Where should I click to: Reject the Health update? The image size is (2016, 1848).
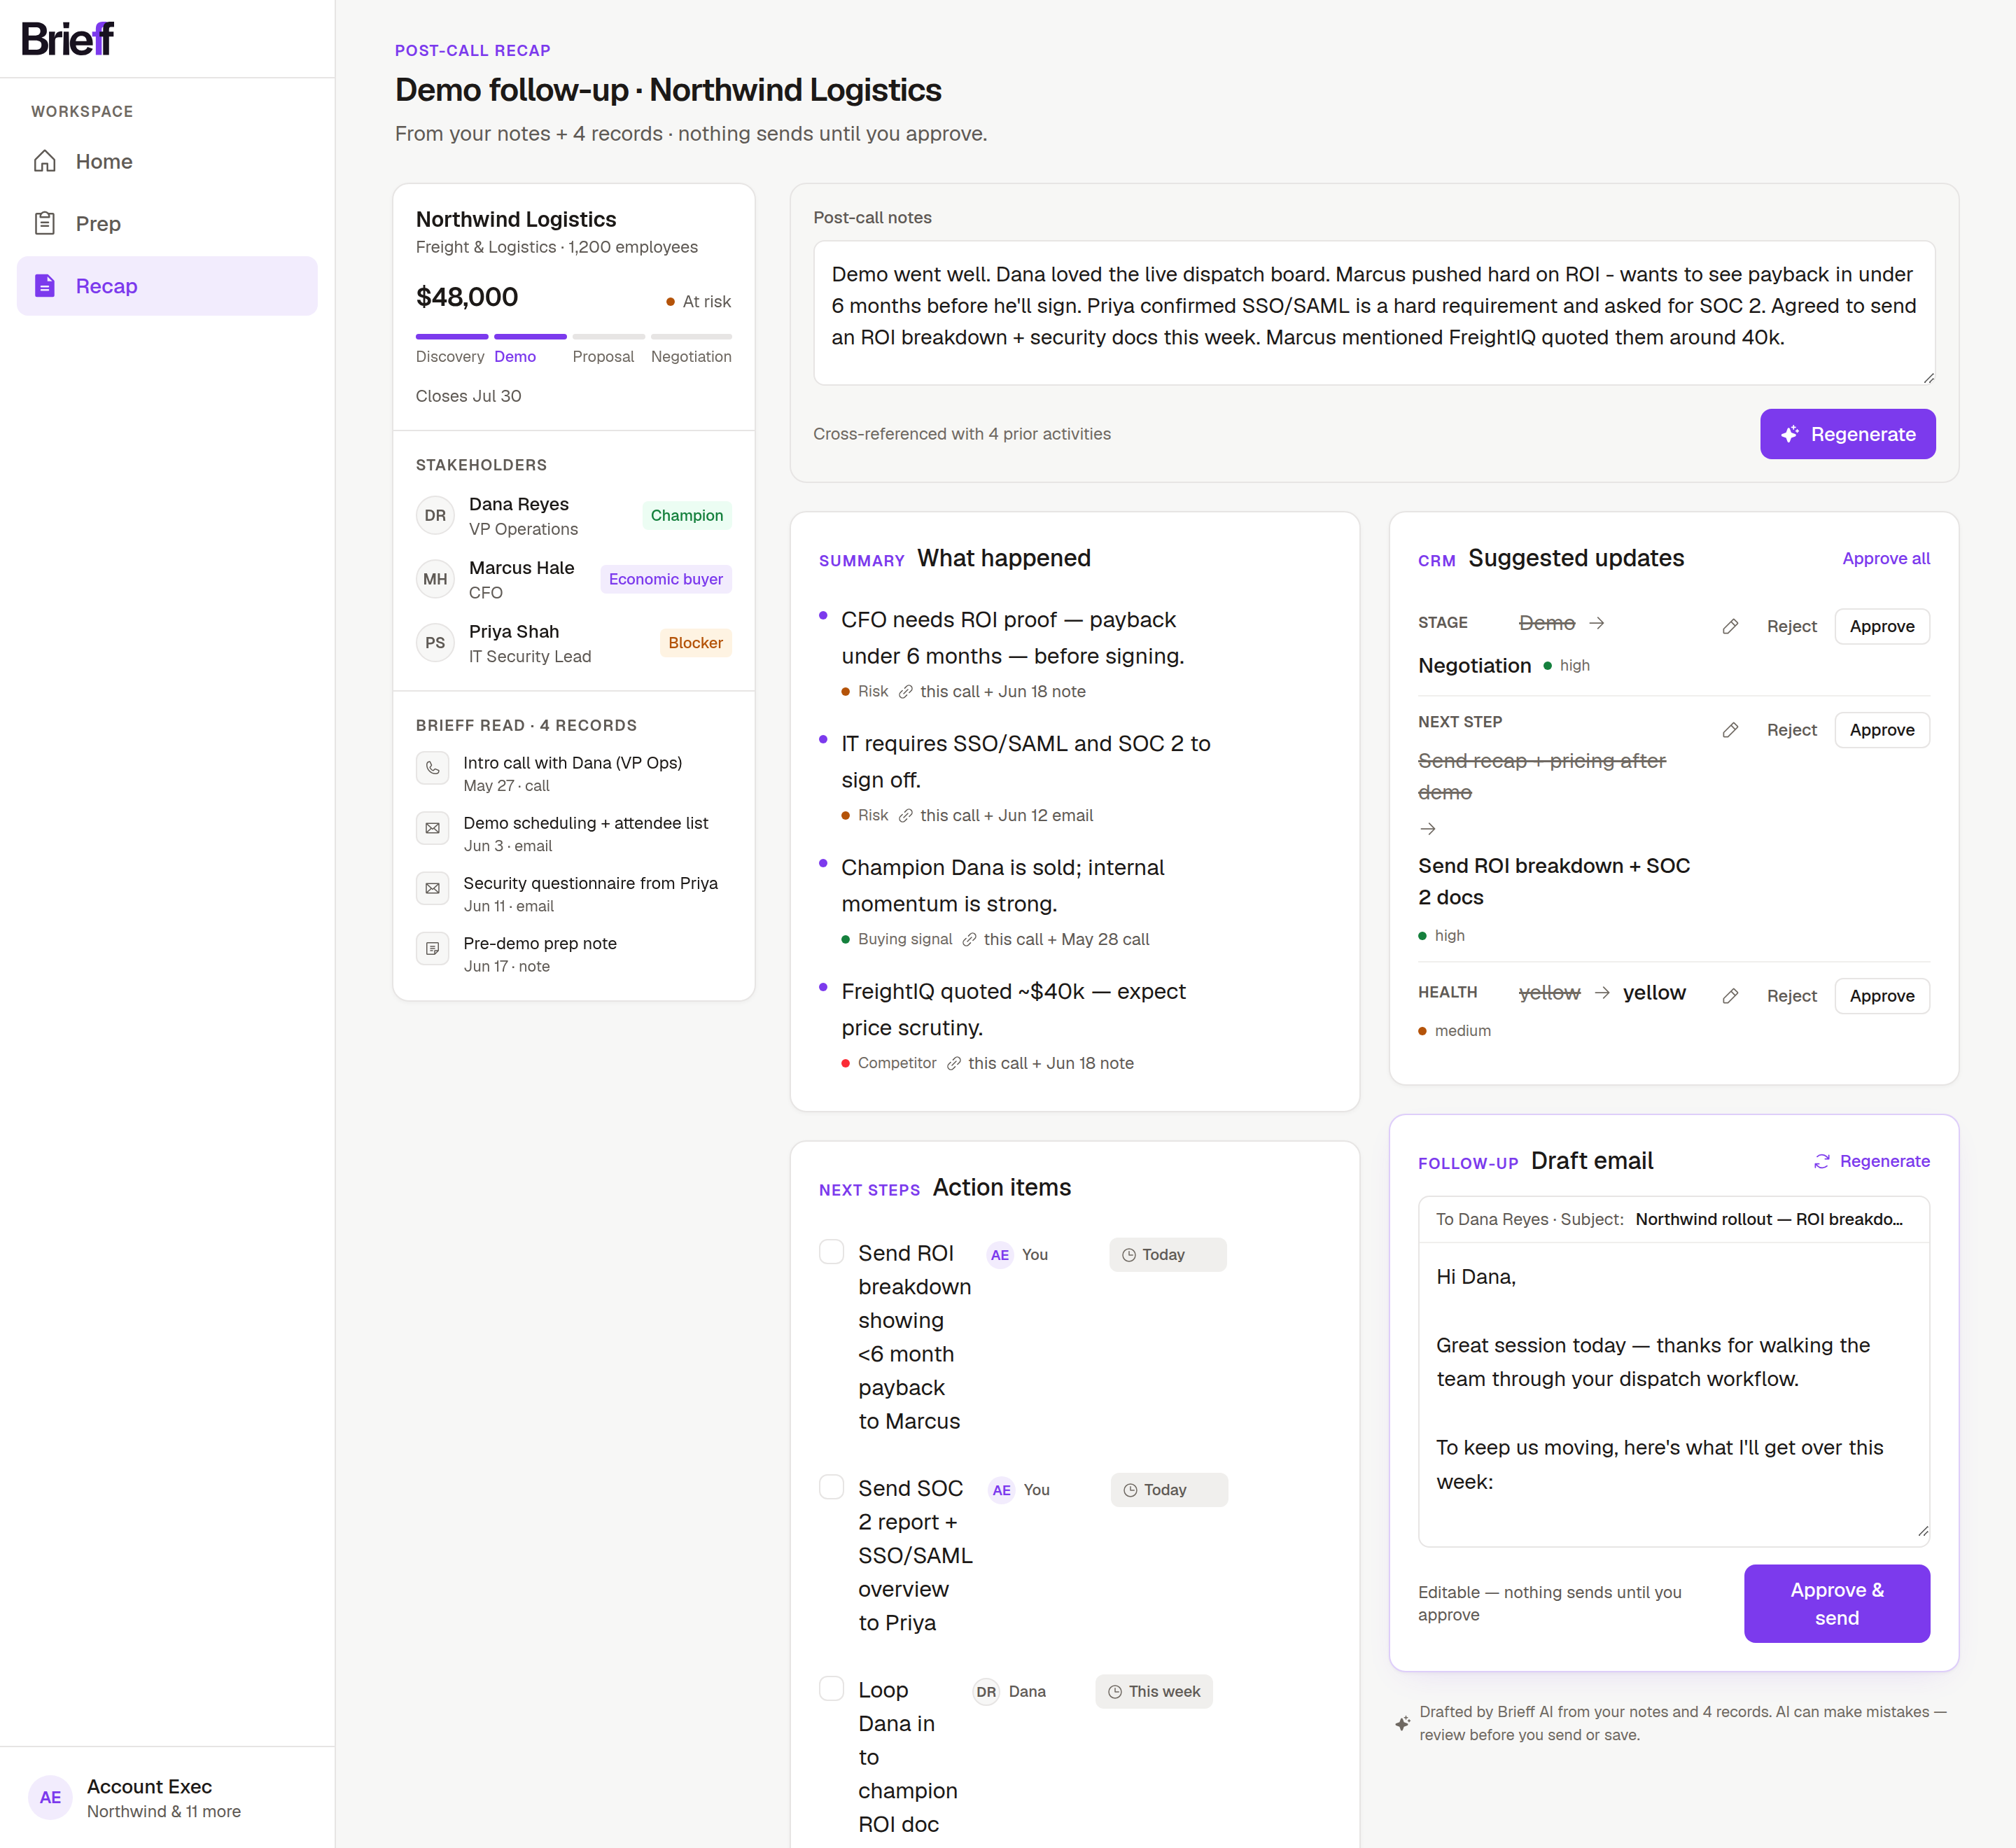click(x=1791, y=996)
